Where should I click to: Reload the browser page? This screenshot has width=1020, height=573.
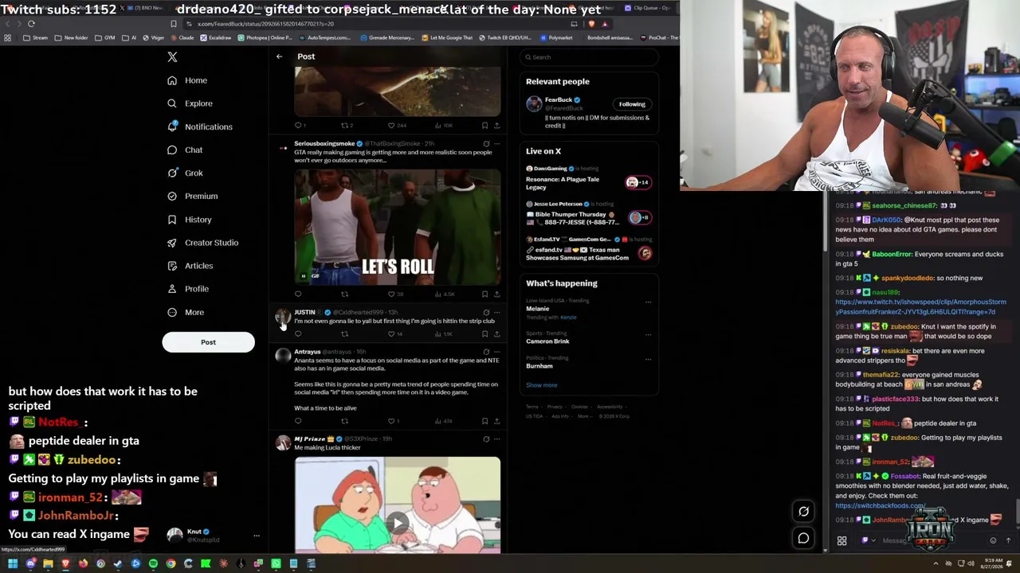[31, 24]
